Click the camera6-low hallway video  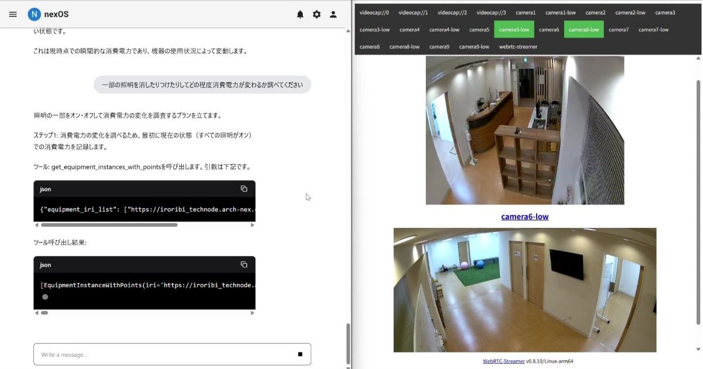tap(525, 290)
